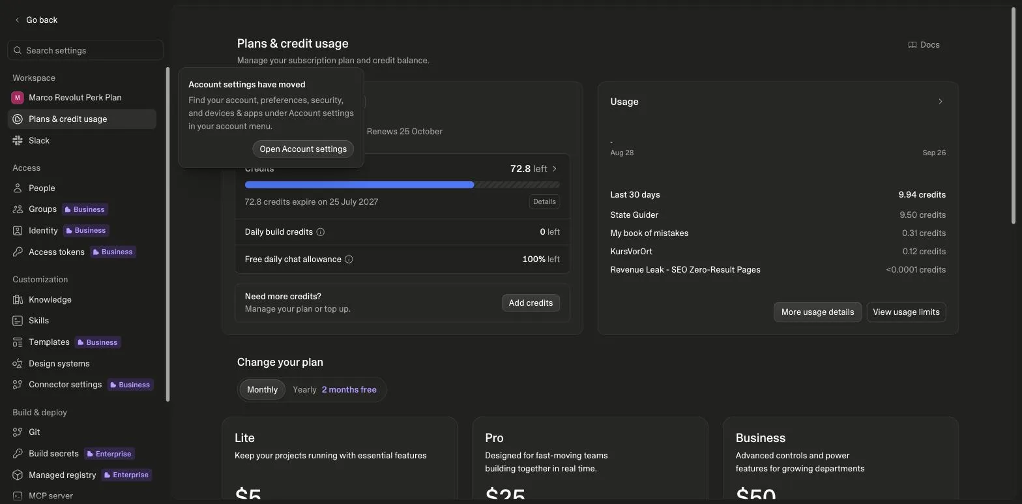Click the Knowledge library icon
This screenshot has height=504, width=1022.
pyautogui.click(x=18, y=300)
